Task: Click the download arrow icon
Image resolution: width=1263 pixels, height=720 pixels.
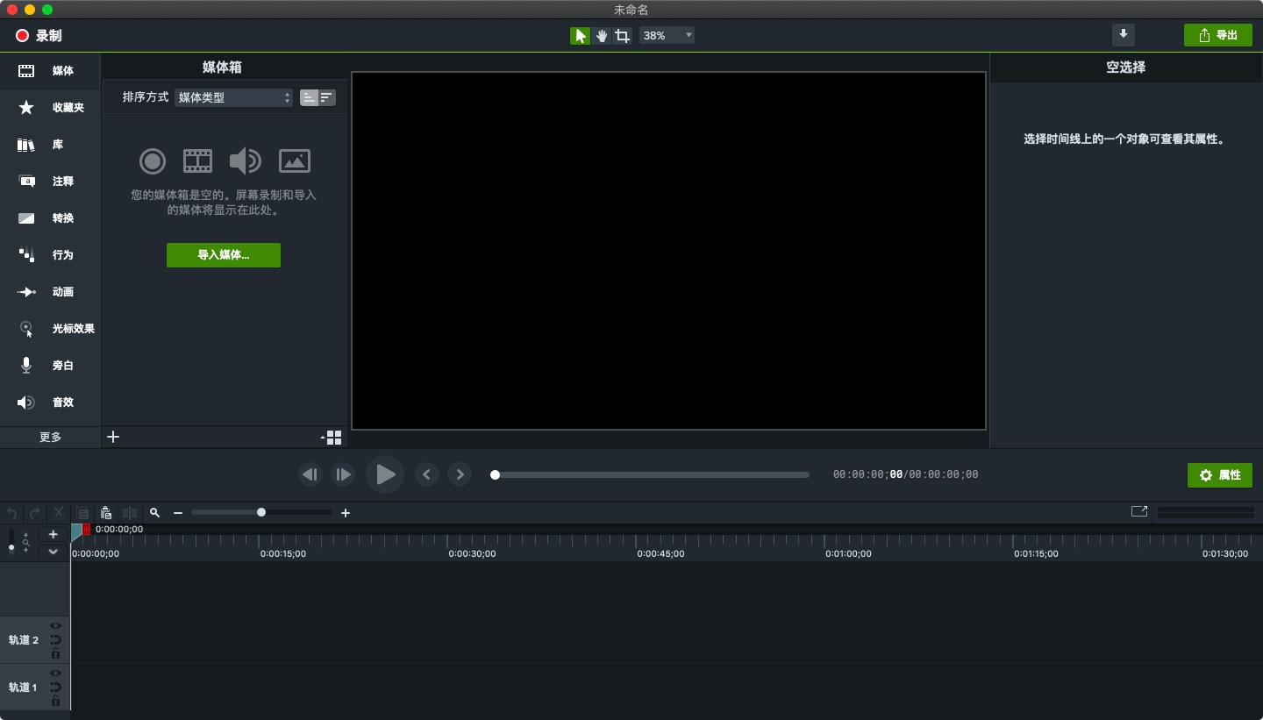Action: (1124, 35)
